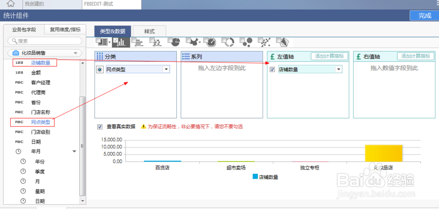The width and height of the screenshot is (439, 209).
Task: Select the clock 日期 field under 年月
Action: click(40, 201)
